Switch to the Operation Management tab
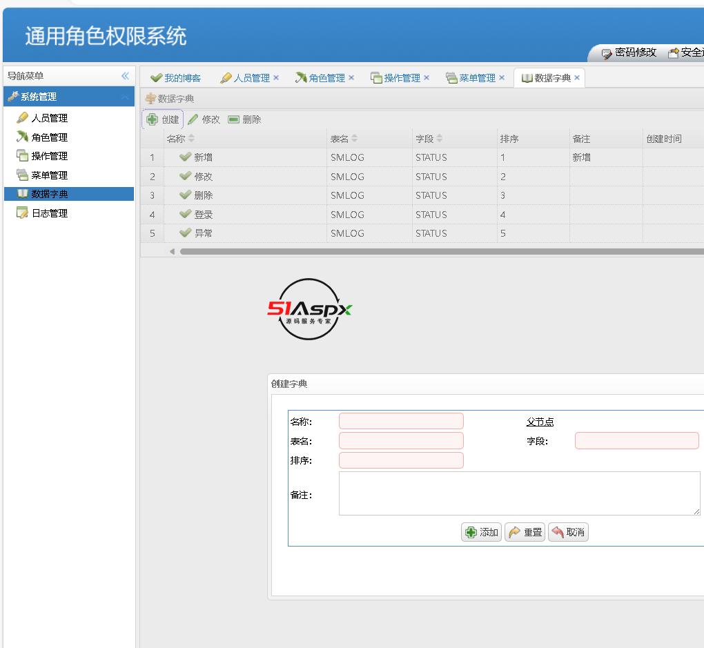Screen dimensions: 704x648 click(x=401, y=78)
